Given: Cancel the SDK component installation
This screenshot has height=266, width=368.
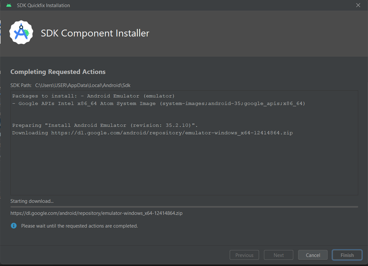Looking at the screenshot, I should (x=313, y=255).
